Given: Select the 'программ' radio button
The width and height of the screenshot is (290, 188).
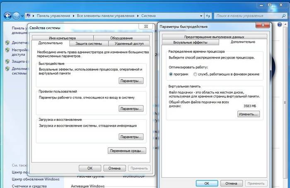Looking at the screenshot, I should 171,74.
